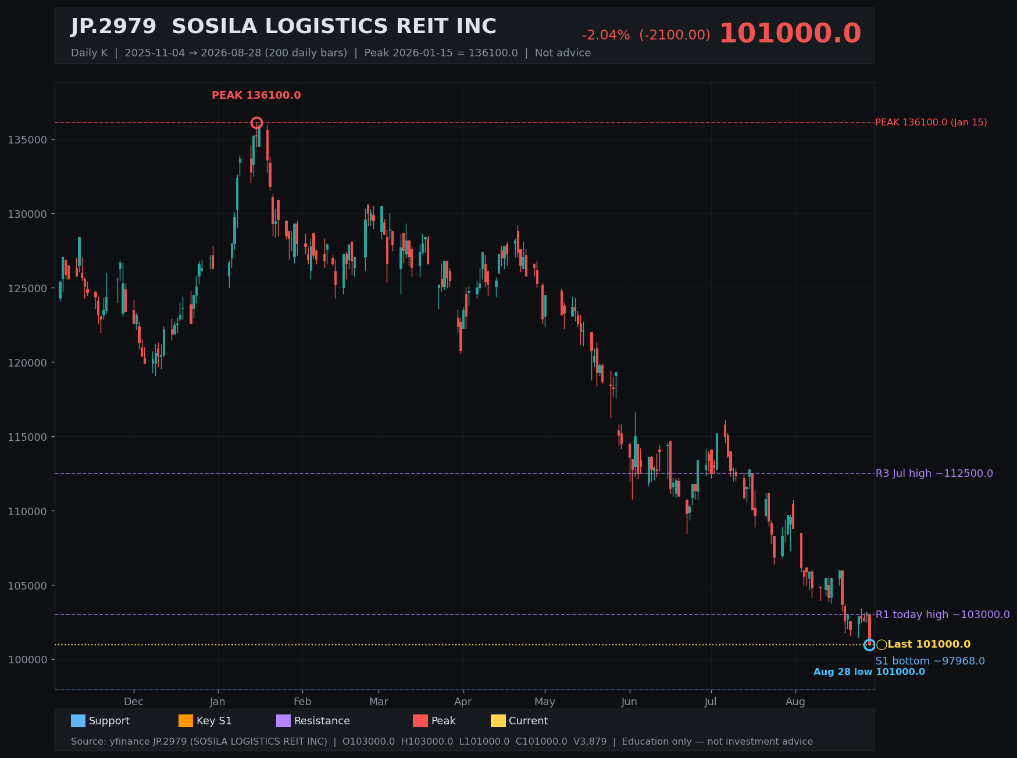Click the 'Aug' x-axis label
Screen dimensions: 1017x758
tap(795, 702)
